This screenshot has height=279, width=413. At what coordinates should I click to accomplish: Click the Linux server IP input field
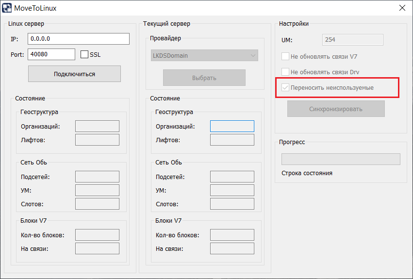(79, 39)
